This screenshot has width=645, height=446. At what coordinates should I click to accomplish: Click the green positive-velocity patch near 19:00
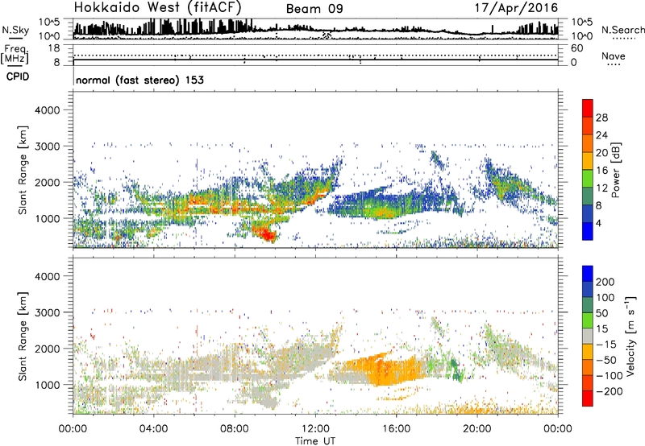point(456,368)
